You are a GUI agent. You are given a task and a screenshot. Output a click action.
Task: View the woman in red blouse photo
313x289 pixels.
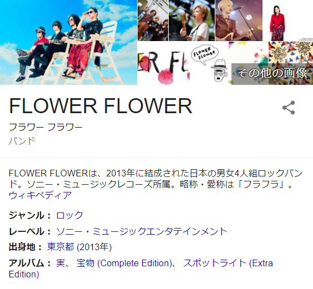coord(288,21)
